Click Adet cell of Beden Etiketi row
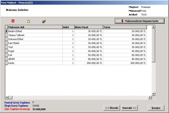This screenshot has width=169, height=113. tap(69, 31)
